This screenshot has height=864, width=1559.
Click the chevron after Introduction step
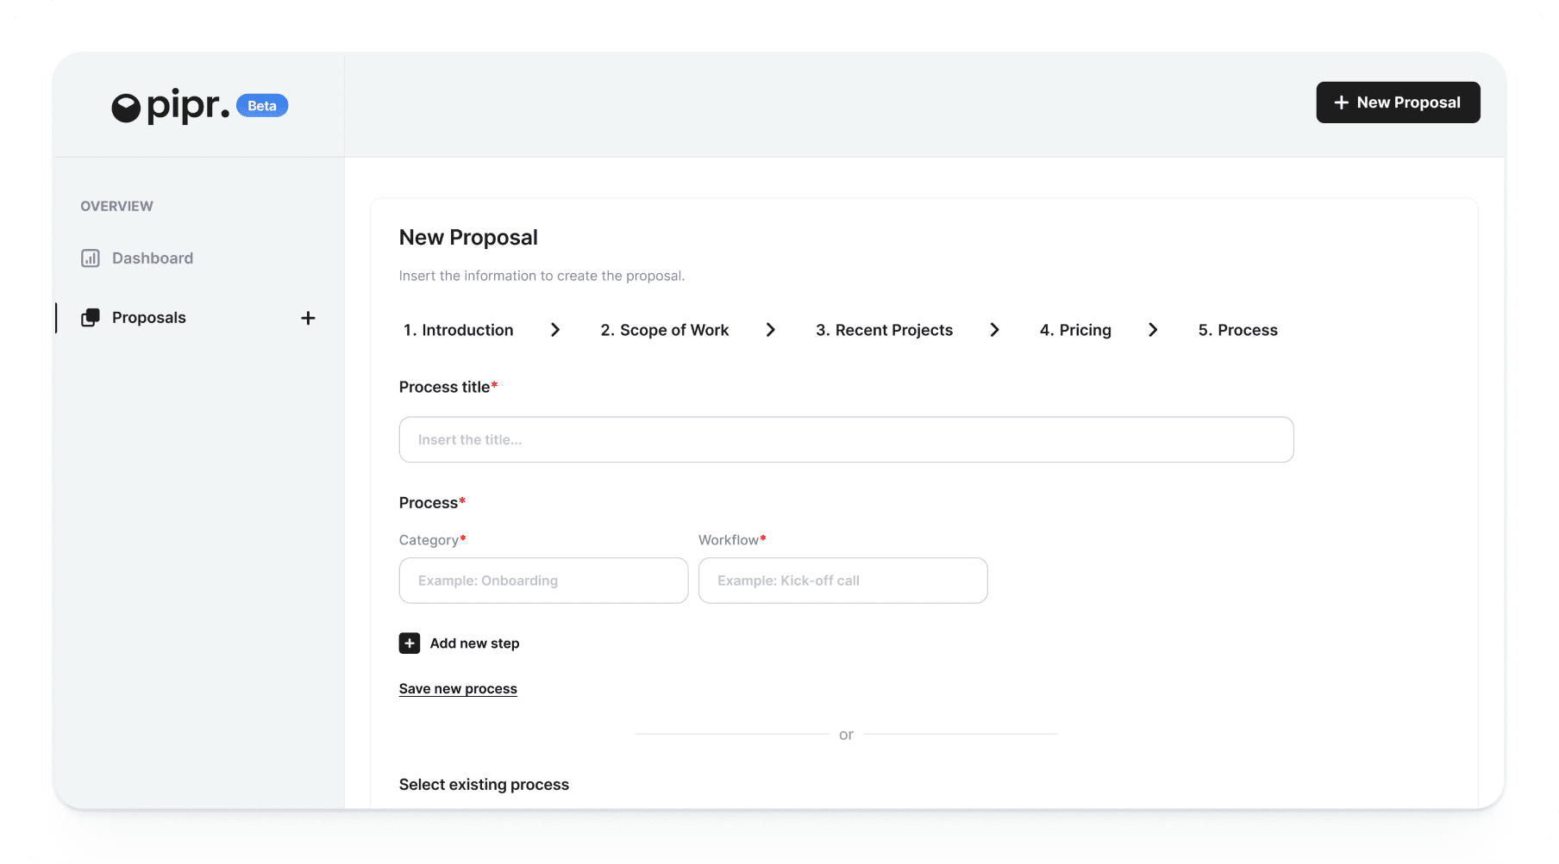click(x=555, y=330)
